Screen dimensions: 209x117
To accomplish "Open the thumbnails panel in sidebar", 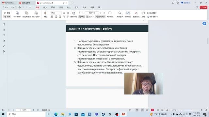I will (x=4, y=30).
